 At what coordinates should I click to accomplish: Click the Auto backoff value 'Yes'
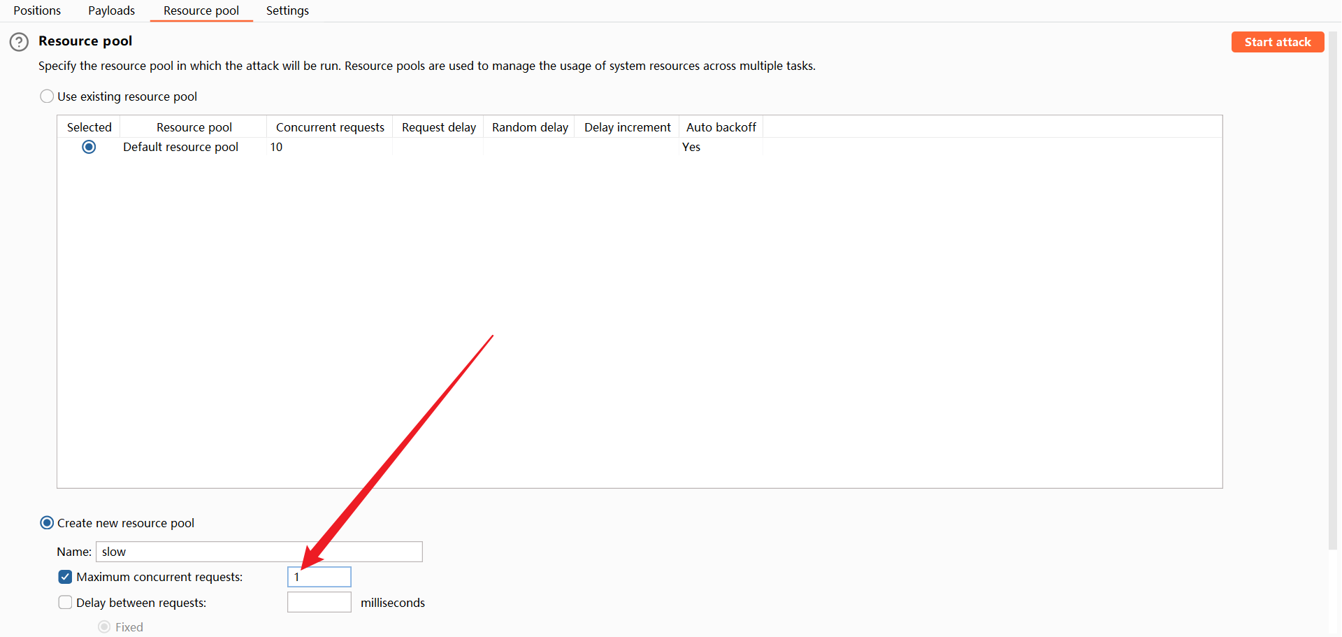pyautogui.click(x=691, y=147)
